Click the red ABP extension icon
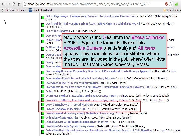 (x=166, y=4)
